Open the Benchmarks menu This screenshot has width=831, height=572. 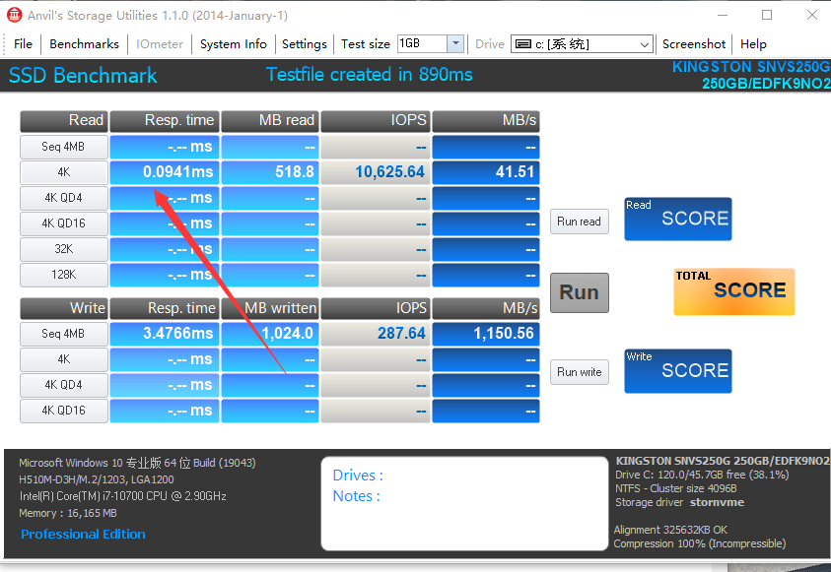[x=84, y=44]
